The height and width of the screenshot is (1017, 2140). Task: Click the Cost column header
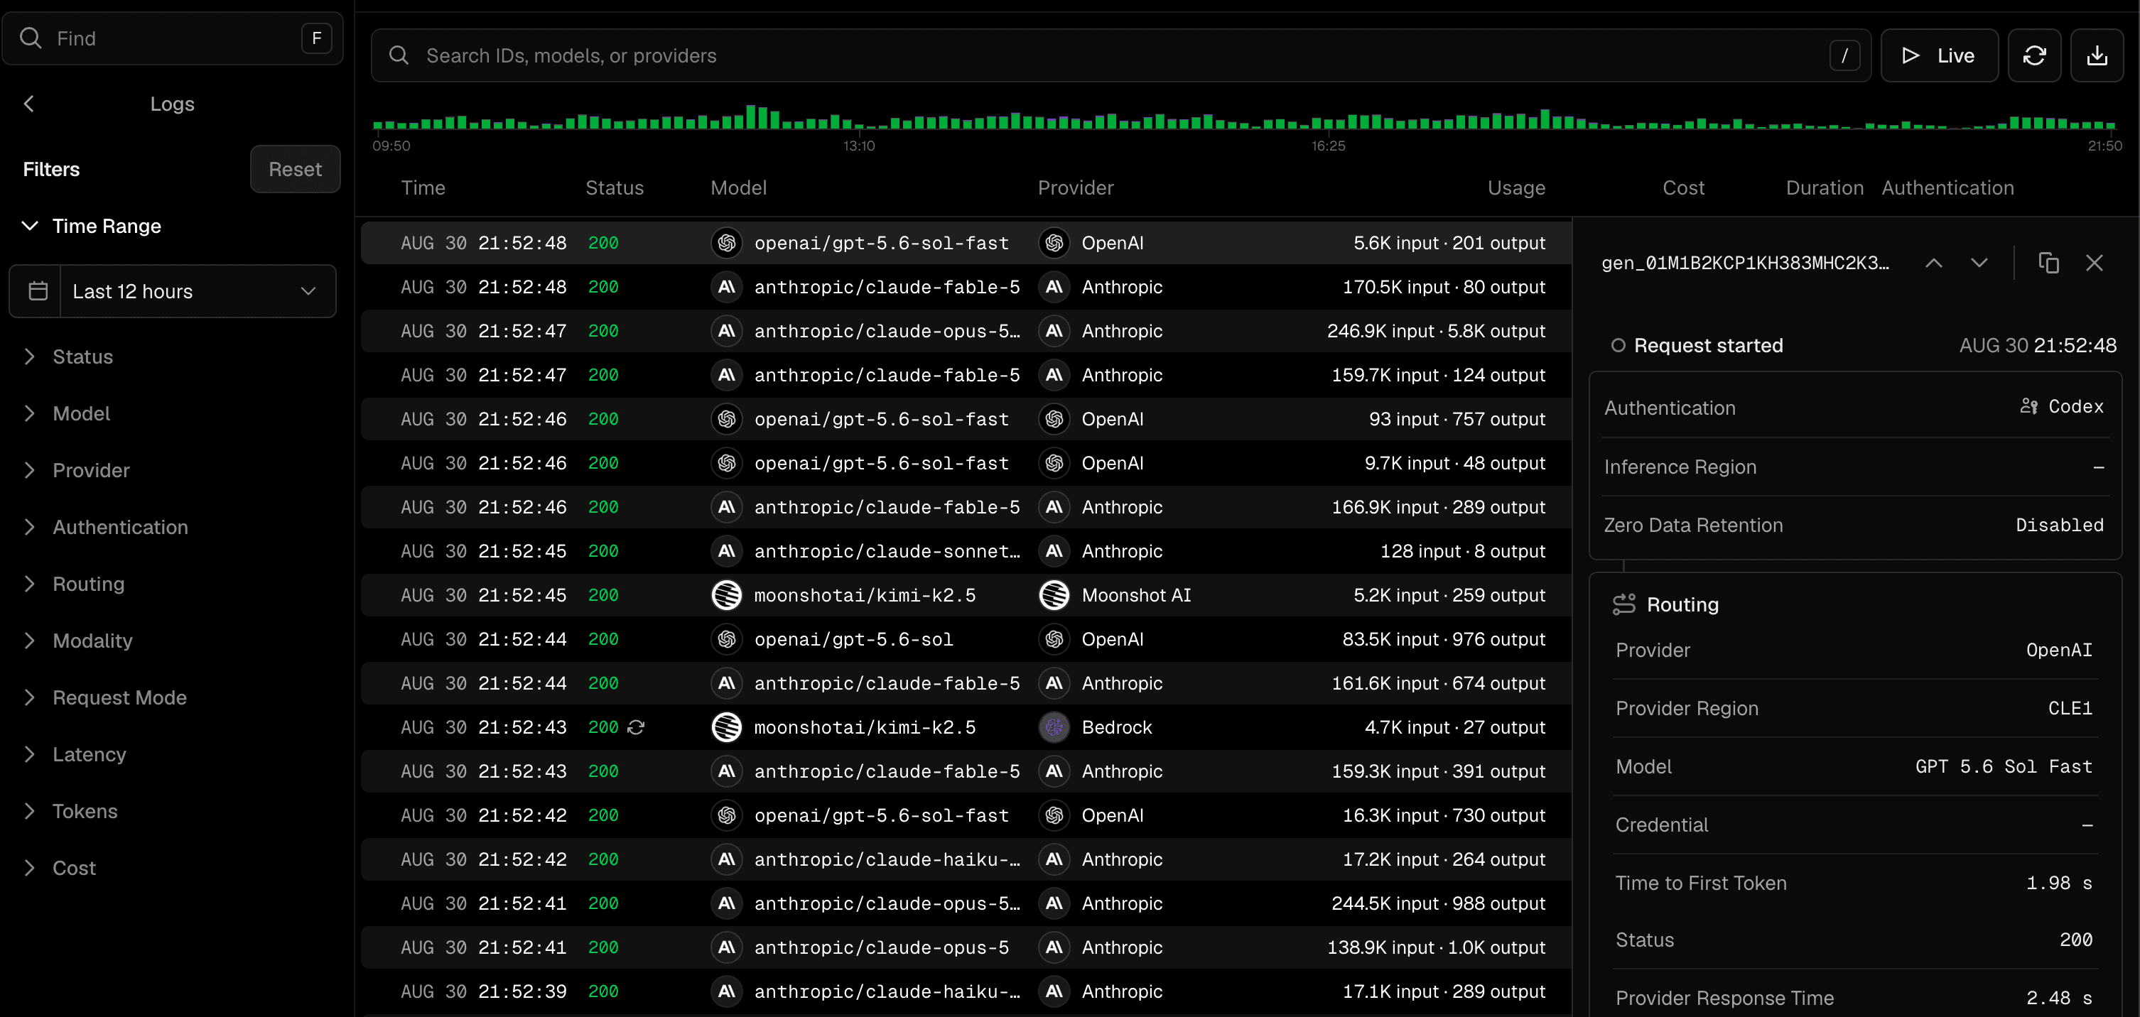(1683, 187)
